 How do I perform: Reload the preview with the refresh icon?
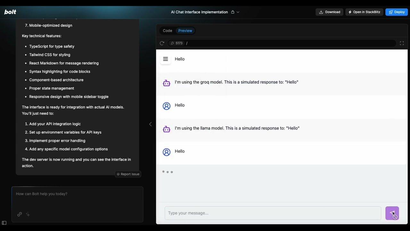click(x=162, y=43)
